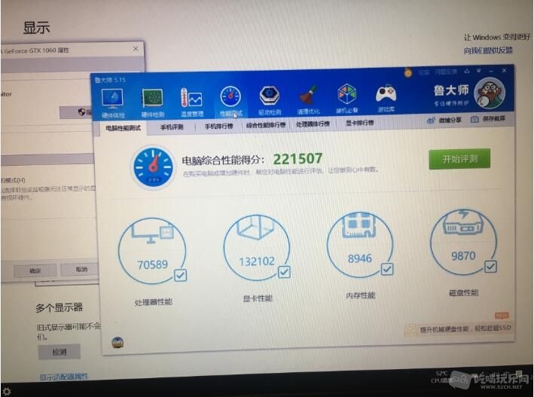Click the 显卡性能 label
This screenshot has width=534, height=397.
[x=258, y=299]
